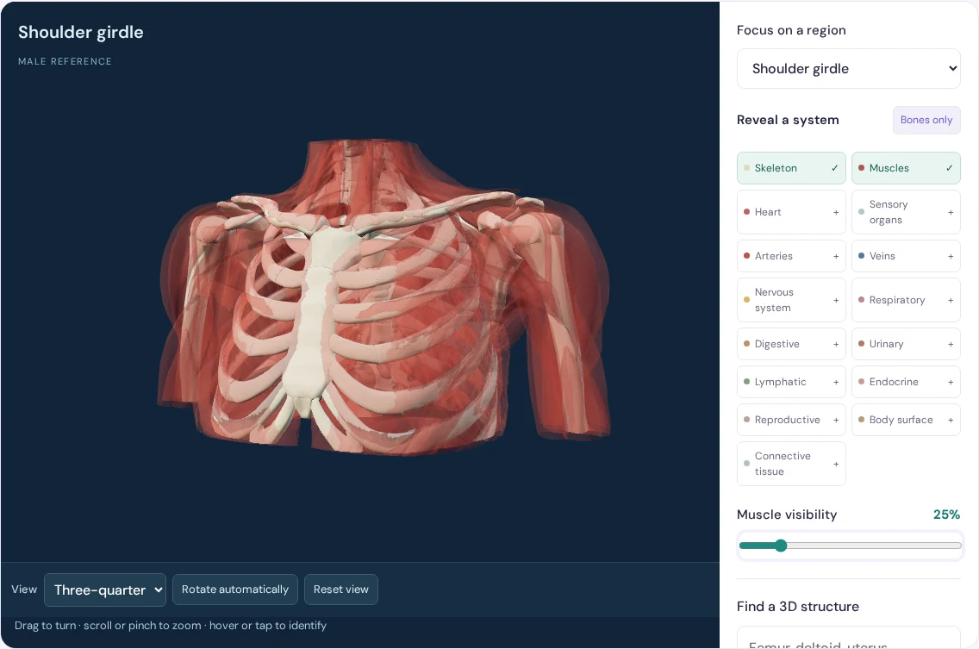
Task: Enable the Connective tissue layer
Action: coord(791,464)
